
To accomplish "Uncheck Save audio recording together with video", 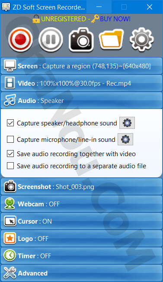I will point(10,154).
